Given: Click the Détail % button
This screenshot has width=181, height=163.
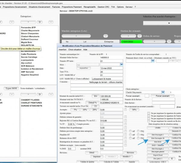Looking at the screenshot, I should (93, 103).
